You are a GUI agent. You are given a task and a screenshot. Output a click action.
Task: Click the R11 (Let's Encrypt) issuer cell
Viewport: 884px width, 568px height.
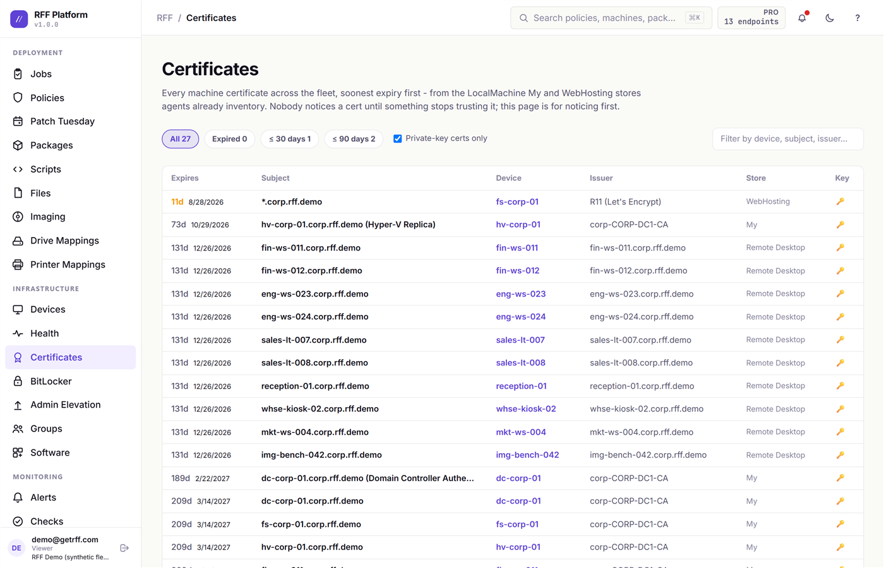(626, 202)
